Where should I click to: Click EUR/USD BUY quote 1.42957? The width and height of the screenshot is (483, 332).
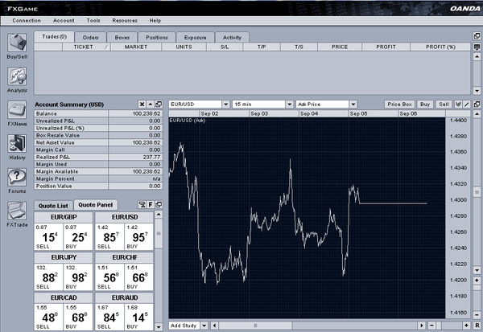pyautogui.click(x=139, y=236)
